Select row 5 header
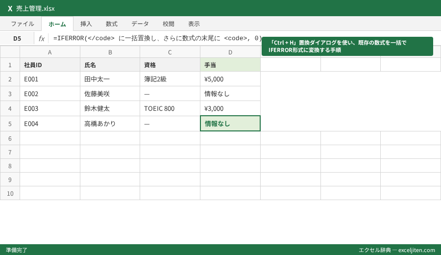441x255 pixels. [10, 124]
